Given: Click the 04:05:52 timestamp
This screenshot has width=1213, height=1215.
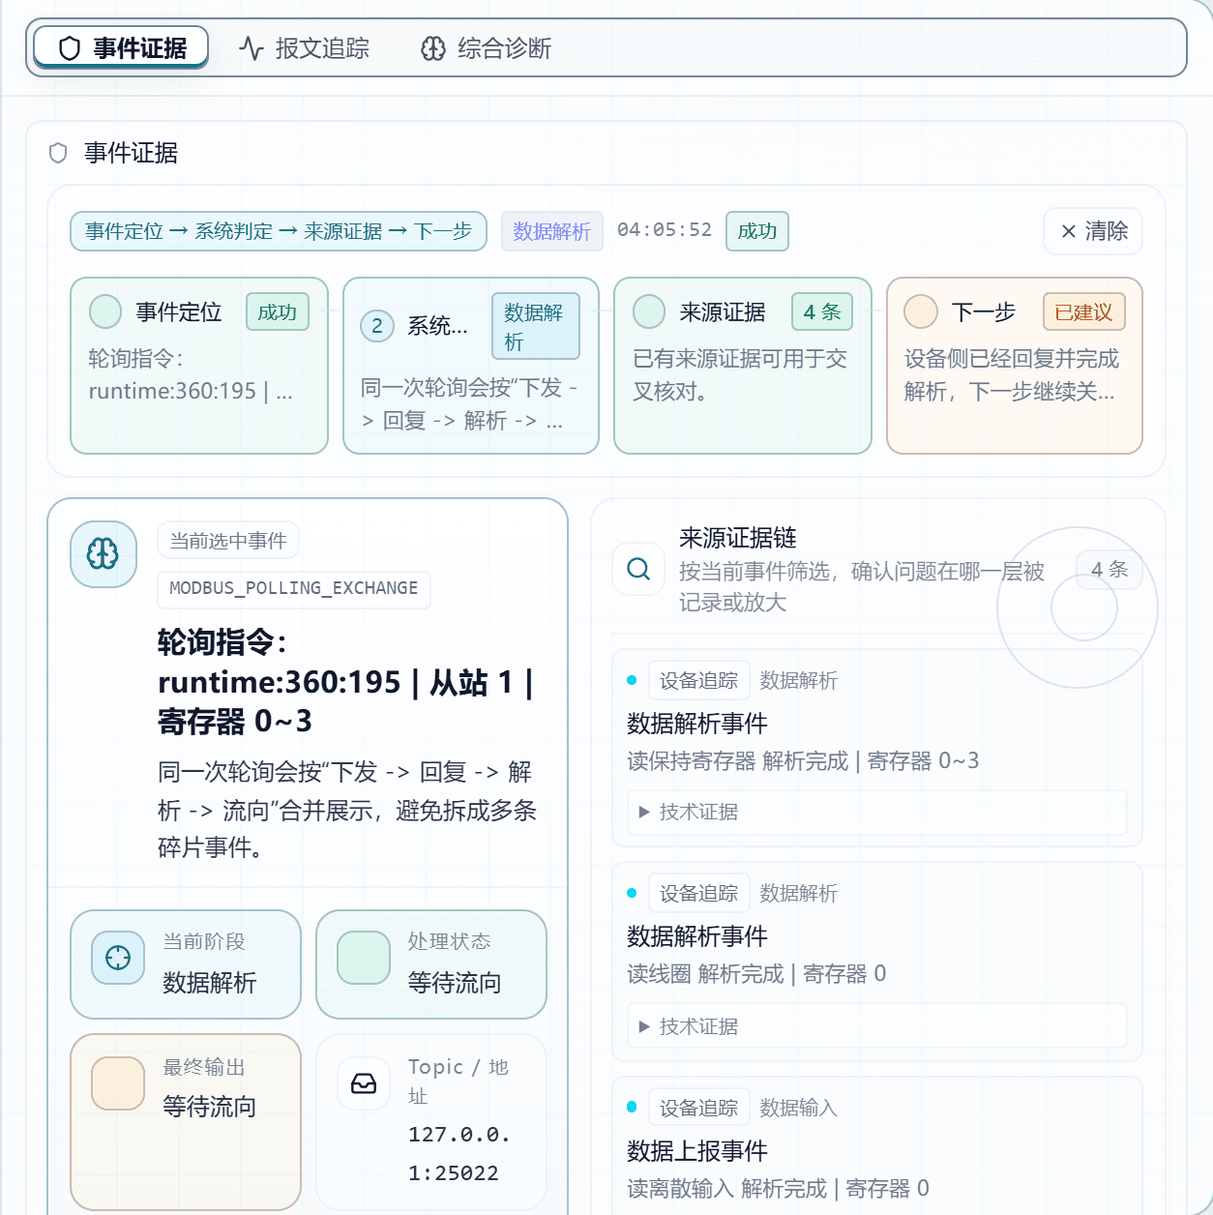Looking at the screenshot, I should [665, 230].
